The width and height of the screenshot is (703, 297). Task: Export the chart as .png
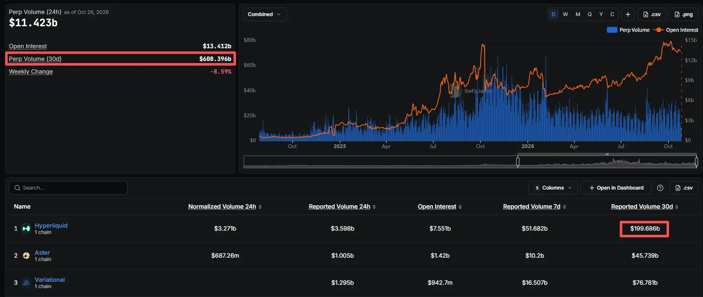pos(684,14)
